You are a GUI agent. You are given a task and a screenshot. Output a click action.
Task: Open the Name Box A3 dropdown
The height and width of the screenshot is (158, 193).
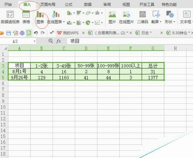coord(34,41)
